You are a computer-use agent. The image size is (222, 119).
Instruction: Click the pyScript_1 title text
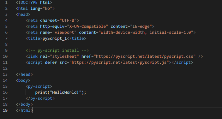[x=55, y=38]
